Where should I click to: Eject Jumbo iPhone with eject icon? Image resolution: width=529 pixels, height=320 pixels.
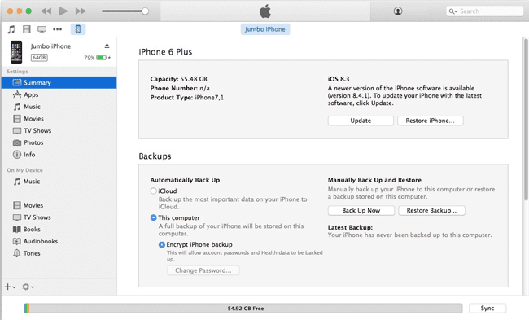(107, 46)
